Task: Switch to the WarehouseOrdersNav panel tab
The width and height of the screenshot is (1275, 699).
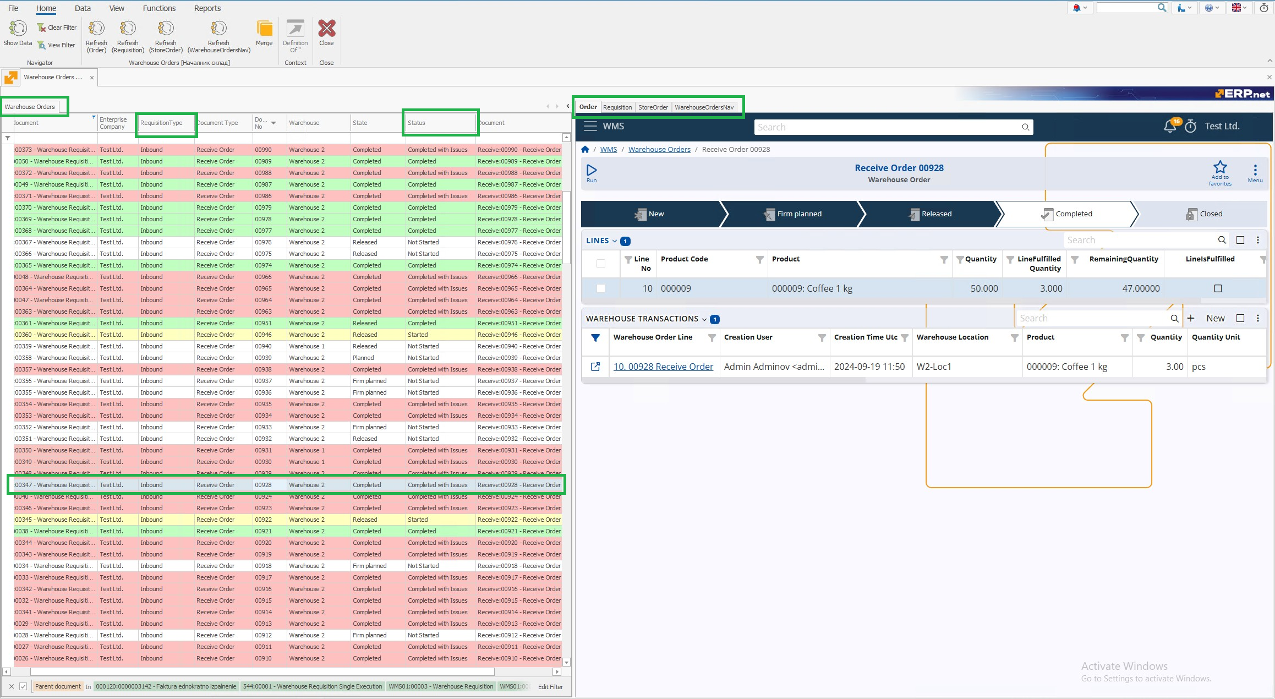Action: (704, 107)
